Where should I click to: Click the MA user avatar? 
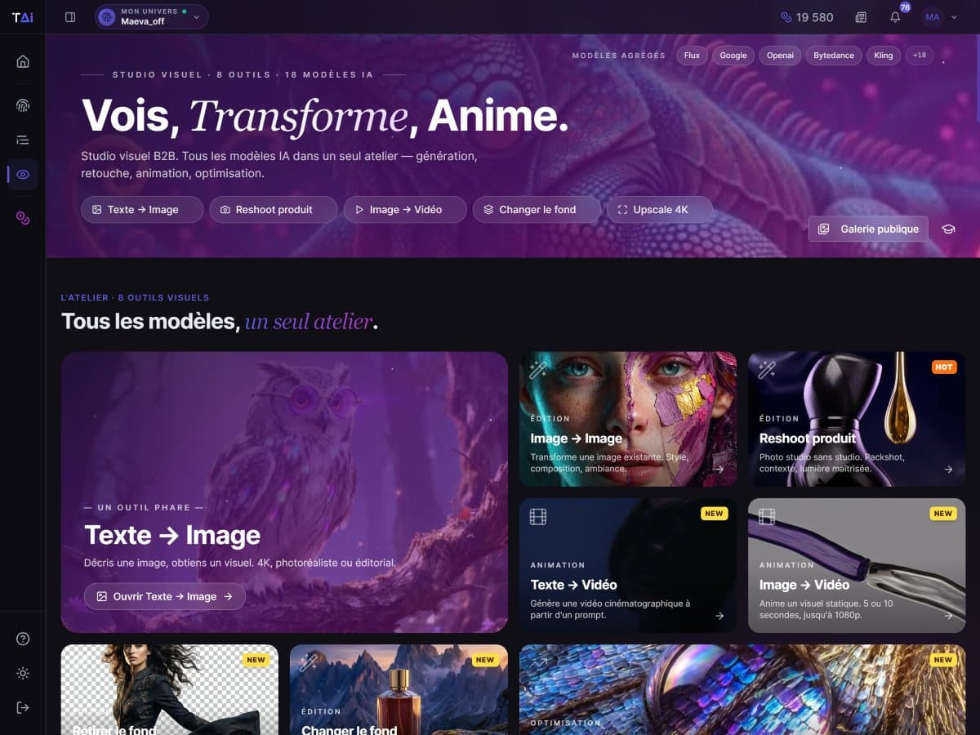(x=933, y=16)
